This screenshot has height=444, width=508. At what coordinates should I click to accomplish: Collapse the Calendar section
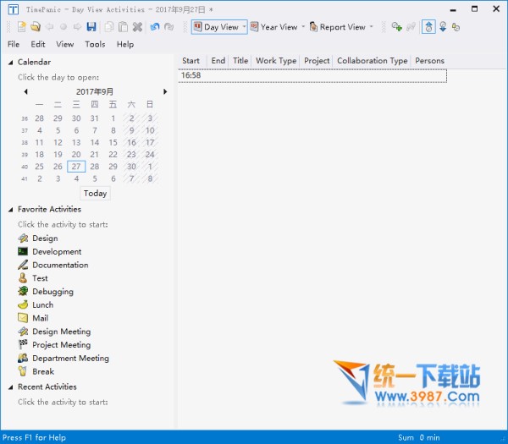pos(11,62)
